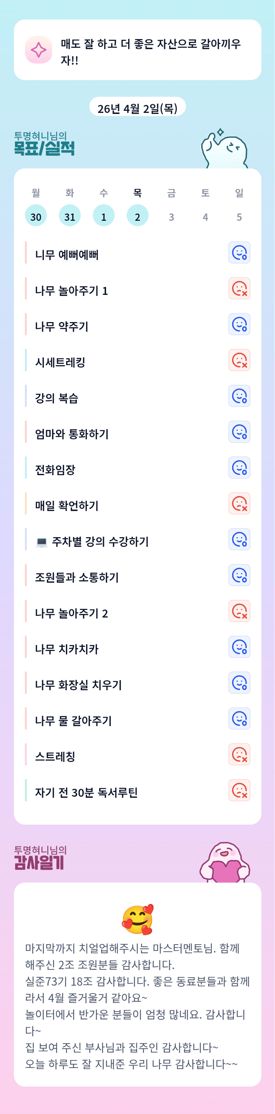Click the blue smiley icon for 나무 약주기
275x1114 pixels.
tap(239, 324)
